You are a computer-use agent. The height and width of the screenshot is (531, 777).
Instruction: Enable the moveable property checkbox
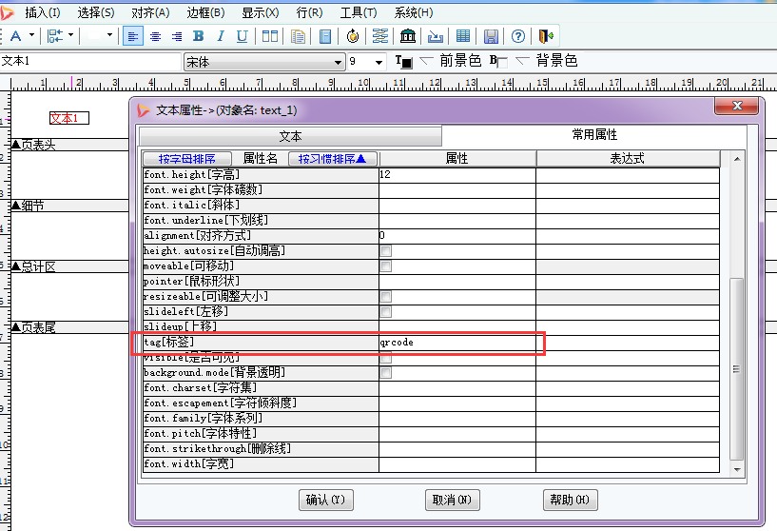point(386,266)
